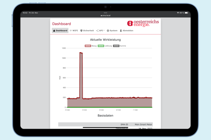Expand the API dropdown menu
The width and height of the screenshot is (211, 140).
(x=100, y=31)
